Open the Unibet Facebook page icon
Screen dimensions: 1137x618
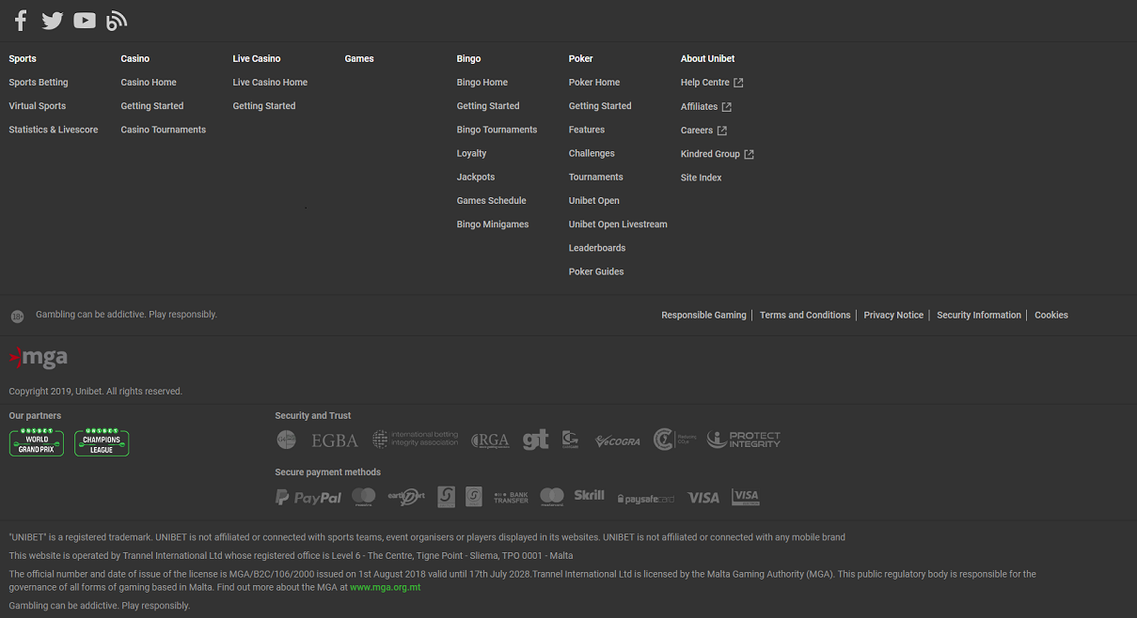click(21, 20)
